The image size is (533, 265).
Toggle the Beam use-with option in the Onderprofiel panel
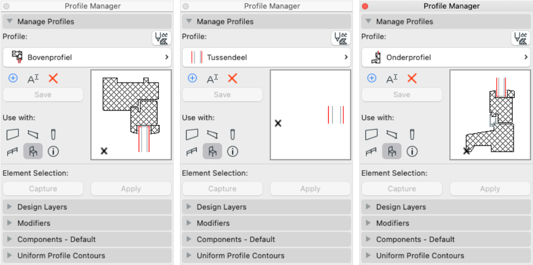tap(392, 135)
